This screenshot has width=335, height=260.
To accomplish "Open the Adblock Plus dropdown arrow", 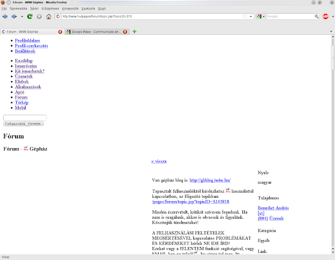I will click(333, 16).
